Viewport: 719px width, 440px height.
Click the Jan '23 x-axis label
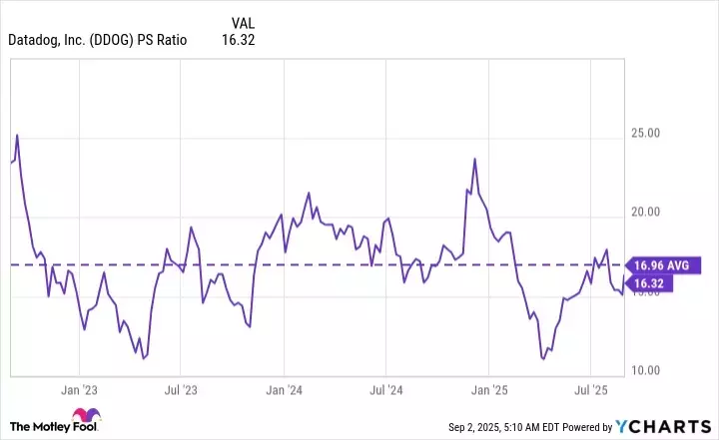point(78,389)
